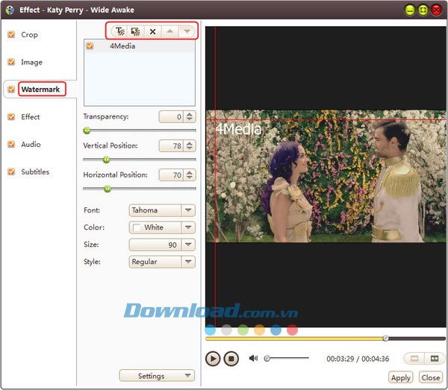Image resolution: width=448 pixels, height=390 pixels.
Task: Stop the video preview
Action: [231, 359]
